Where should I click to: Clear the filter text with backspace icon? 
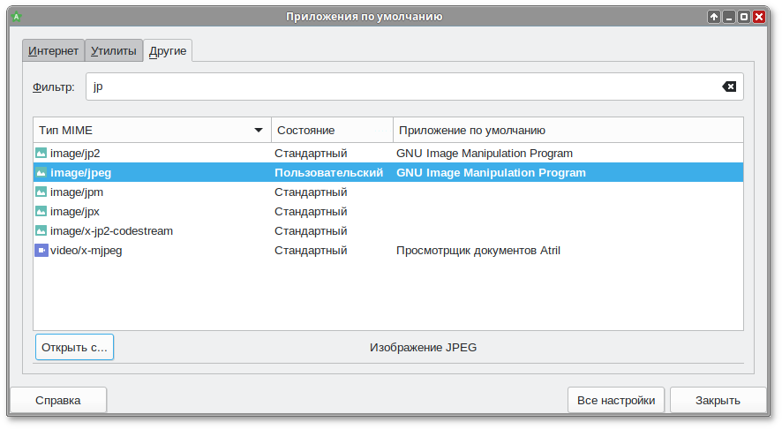[x=729, y=87]
